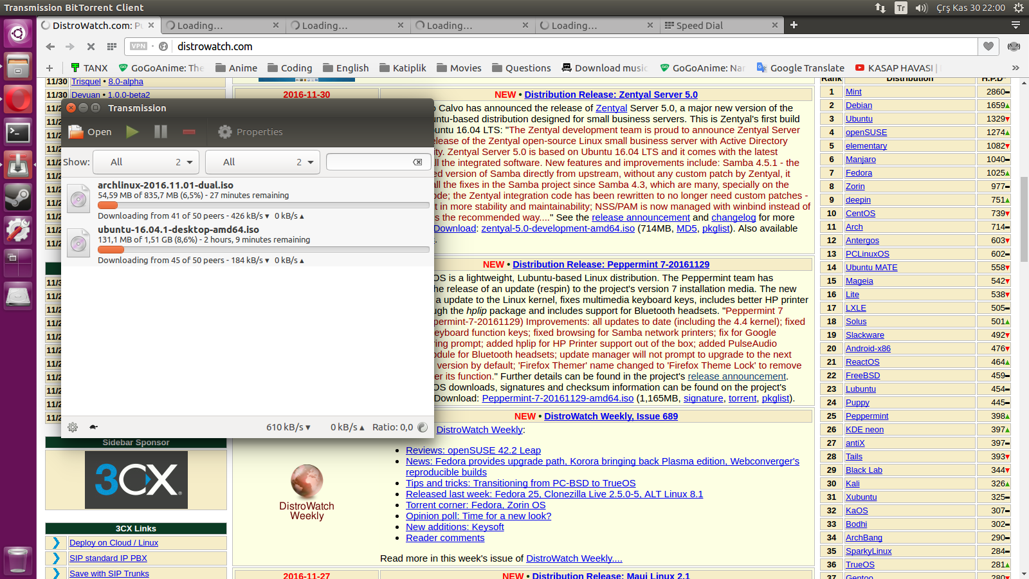Expand the first Show filter dropdown
Image resolution: width=1029 pixels, height=579 pixels.
tap(147, 162)
